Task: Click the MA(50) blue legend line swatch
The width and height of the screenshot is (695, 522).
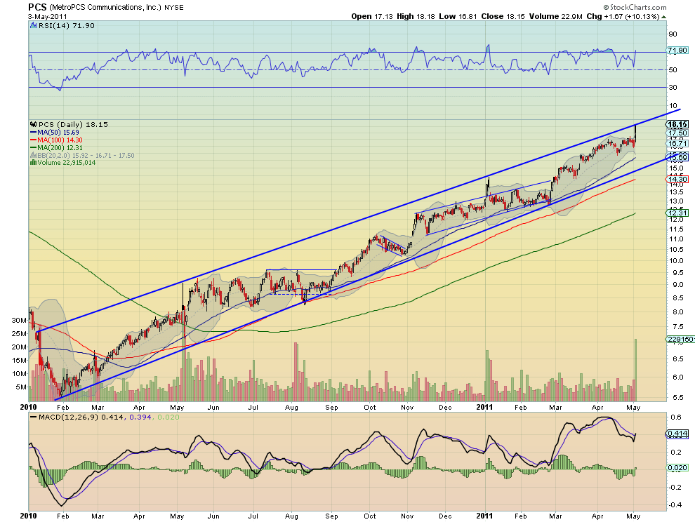Action: click(33, 133)
